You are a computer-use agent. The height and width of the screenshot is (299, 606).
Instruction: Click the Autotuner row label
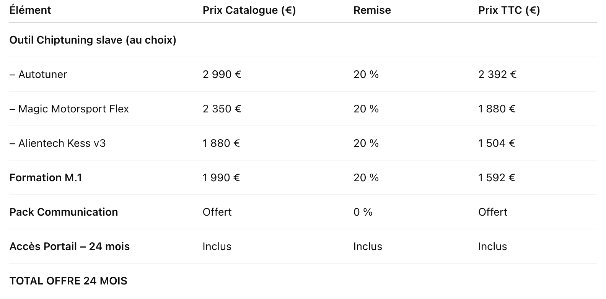click(x=38, y=74)
